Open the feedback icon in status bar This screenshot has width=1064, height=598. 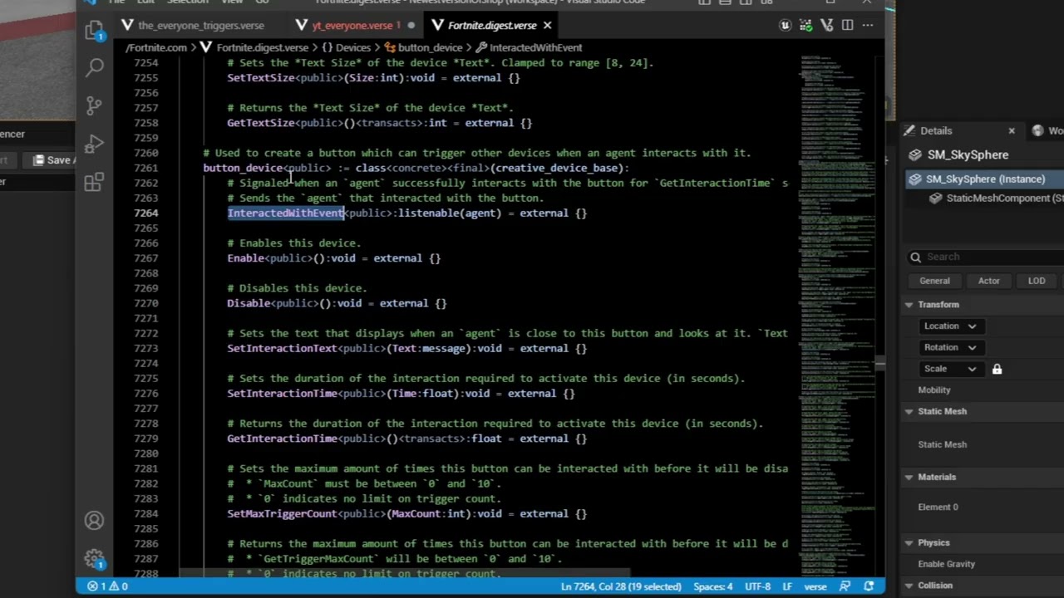point(845,586)
